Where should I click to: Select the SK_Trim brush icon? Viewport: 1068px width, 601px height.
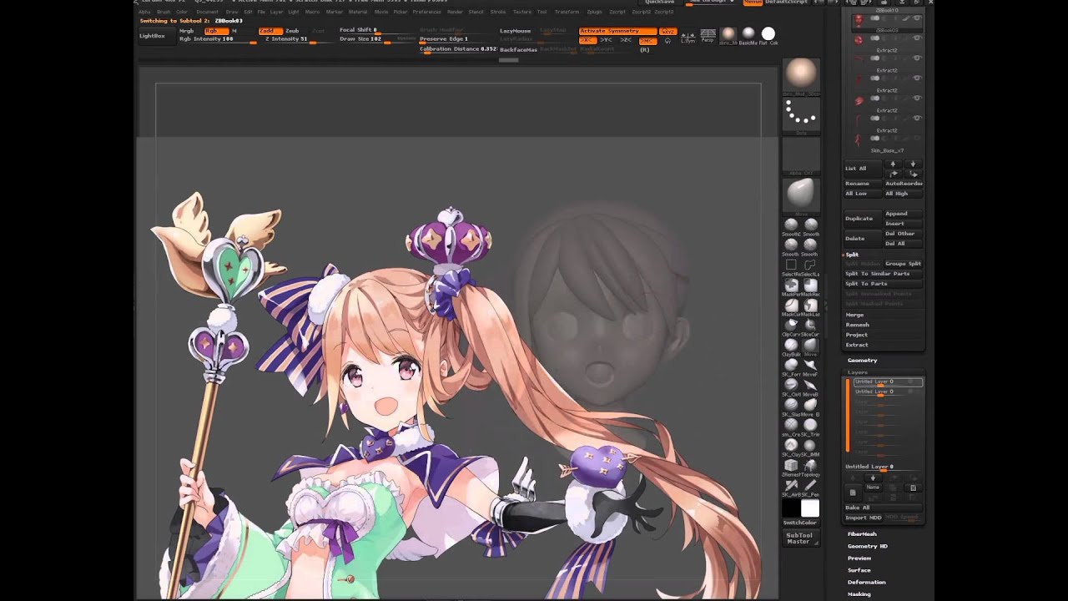coord(810,425)
